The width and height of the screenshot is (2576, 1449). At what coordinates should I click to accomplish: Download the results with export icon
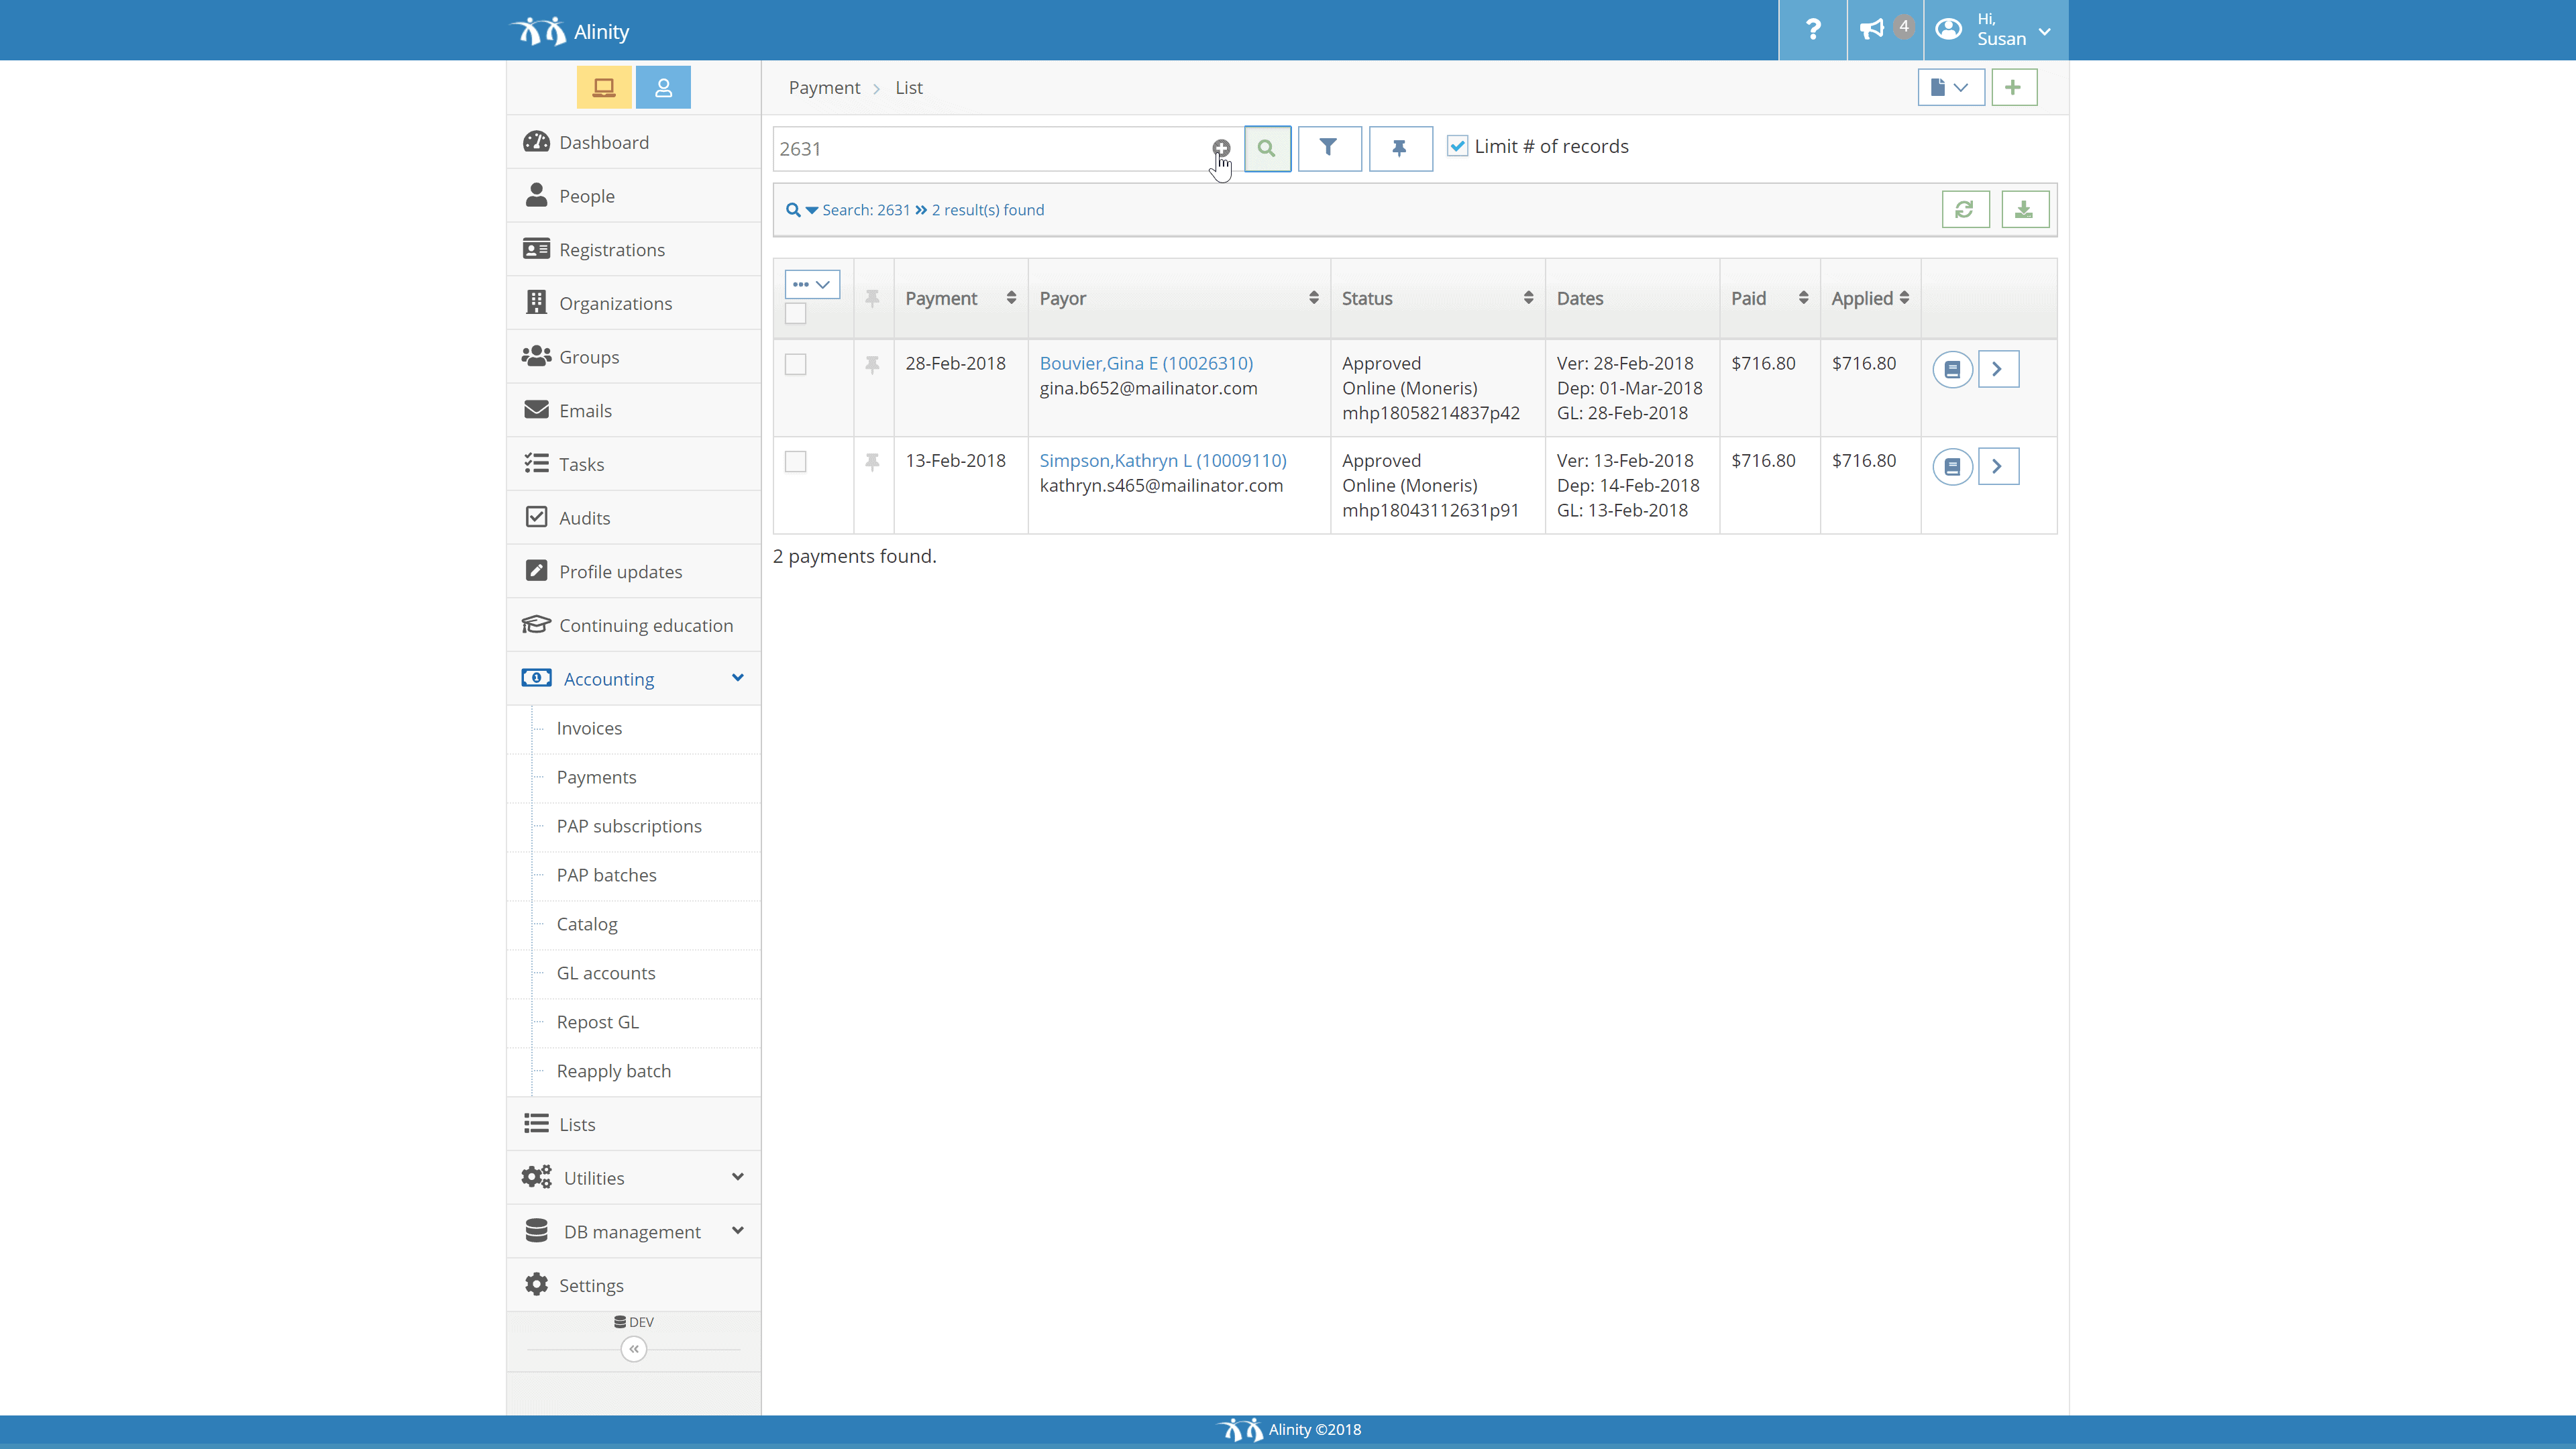[x=2024, y=210]
